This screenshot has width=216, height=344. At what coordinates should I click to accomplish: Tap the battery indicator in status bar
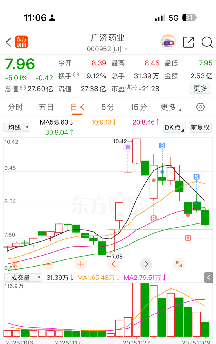[x=190, y=18]
